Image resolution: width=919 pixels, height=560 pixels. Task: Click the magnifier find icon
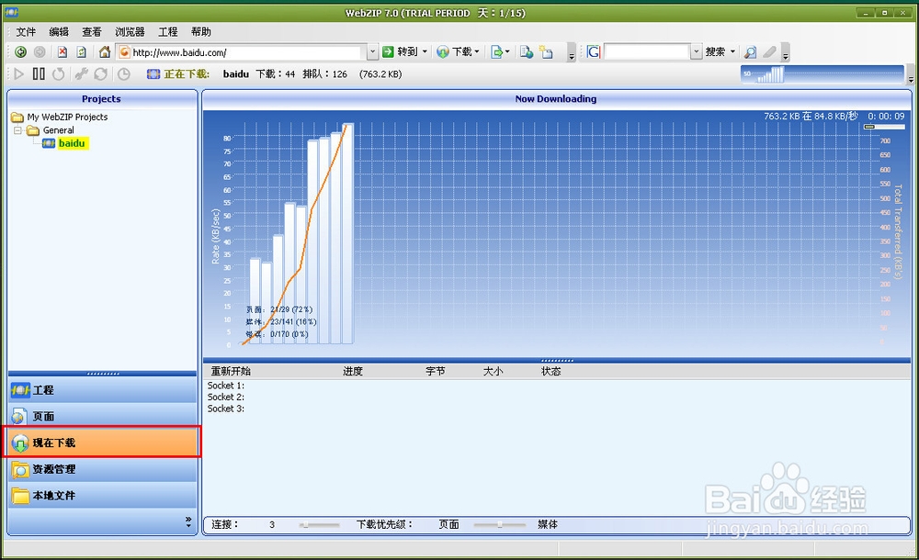point(750,52)
